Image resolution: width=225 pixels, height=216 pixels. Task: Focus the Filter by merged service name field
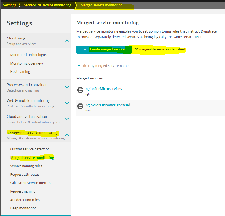[x=105, y=66]
